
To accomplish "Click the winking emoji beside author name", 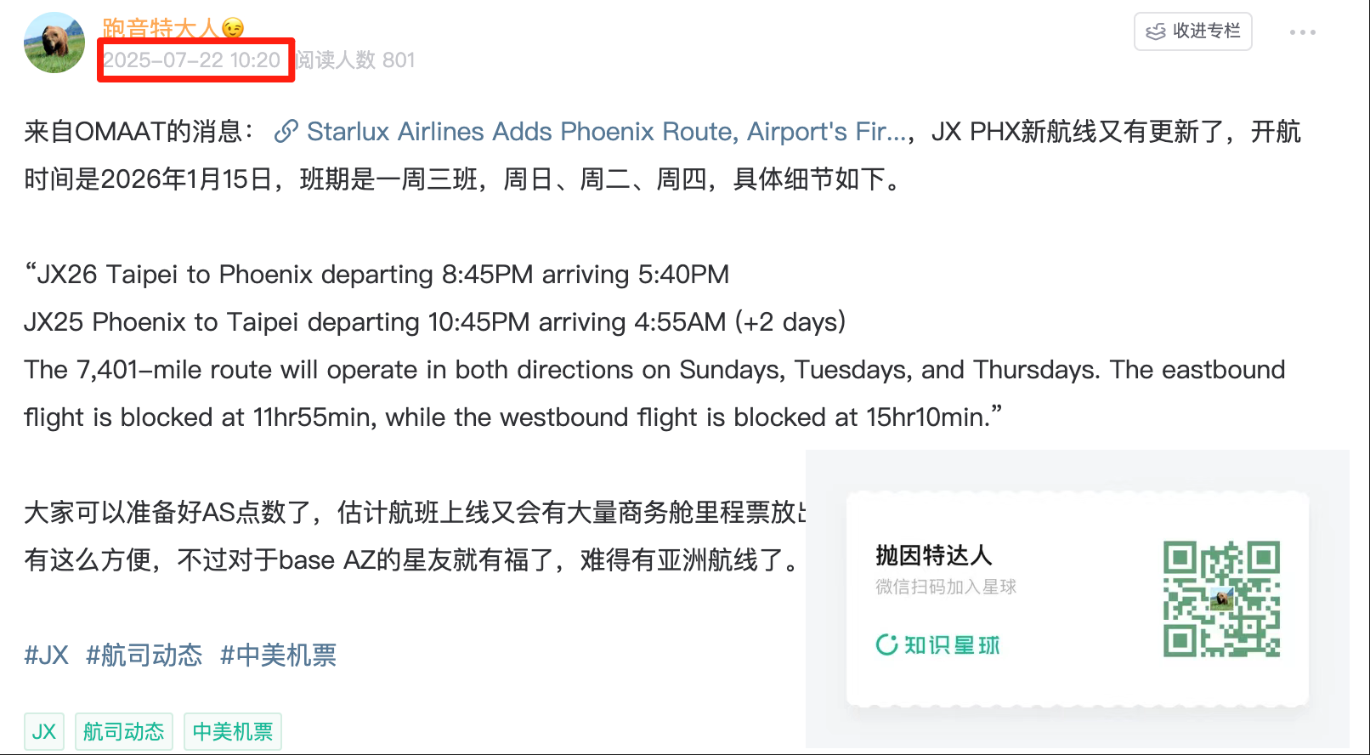I will 233,28.
